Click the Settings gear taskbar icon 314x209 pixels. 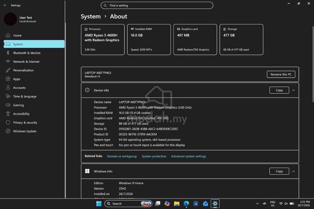(215, 204)
